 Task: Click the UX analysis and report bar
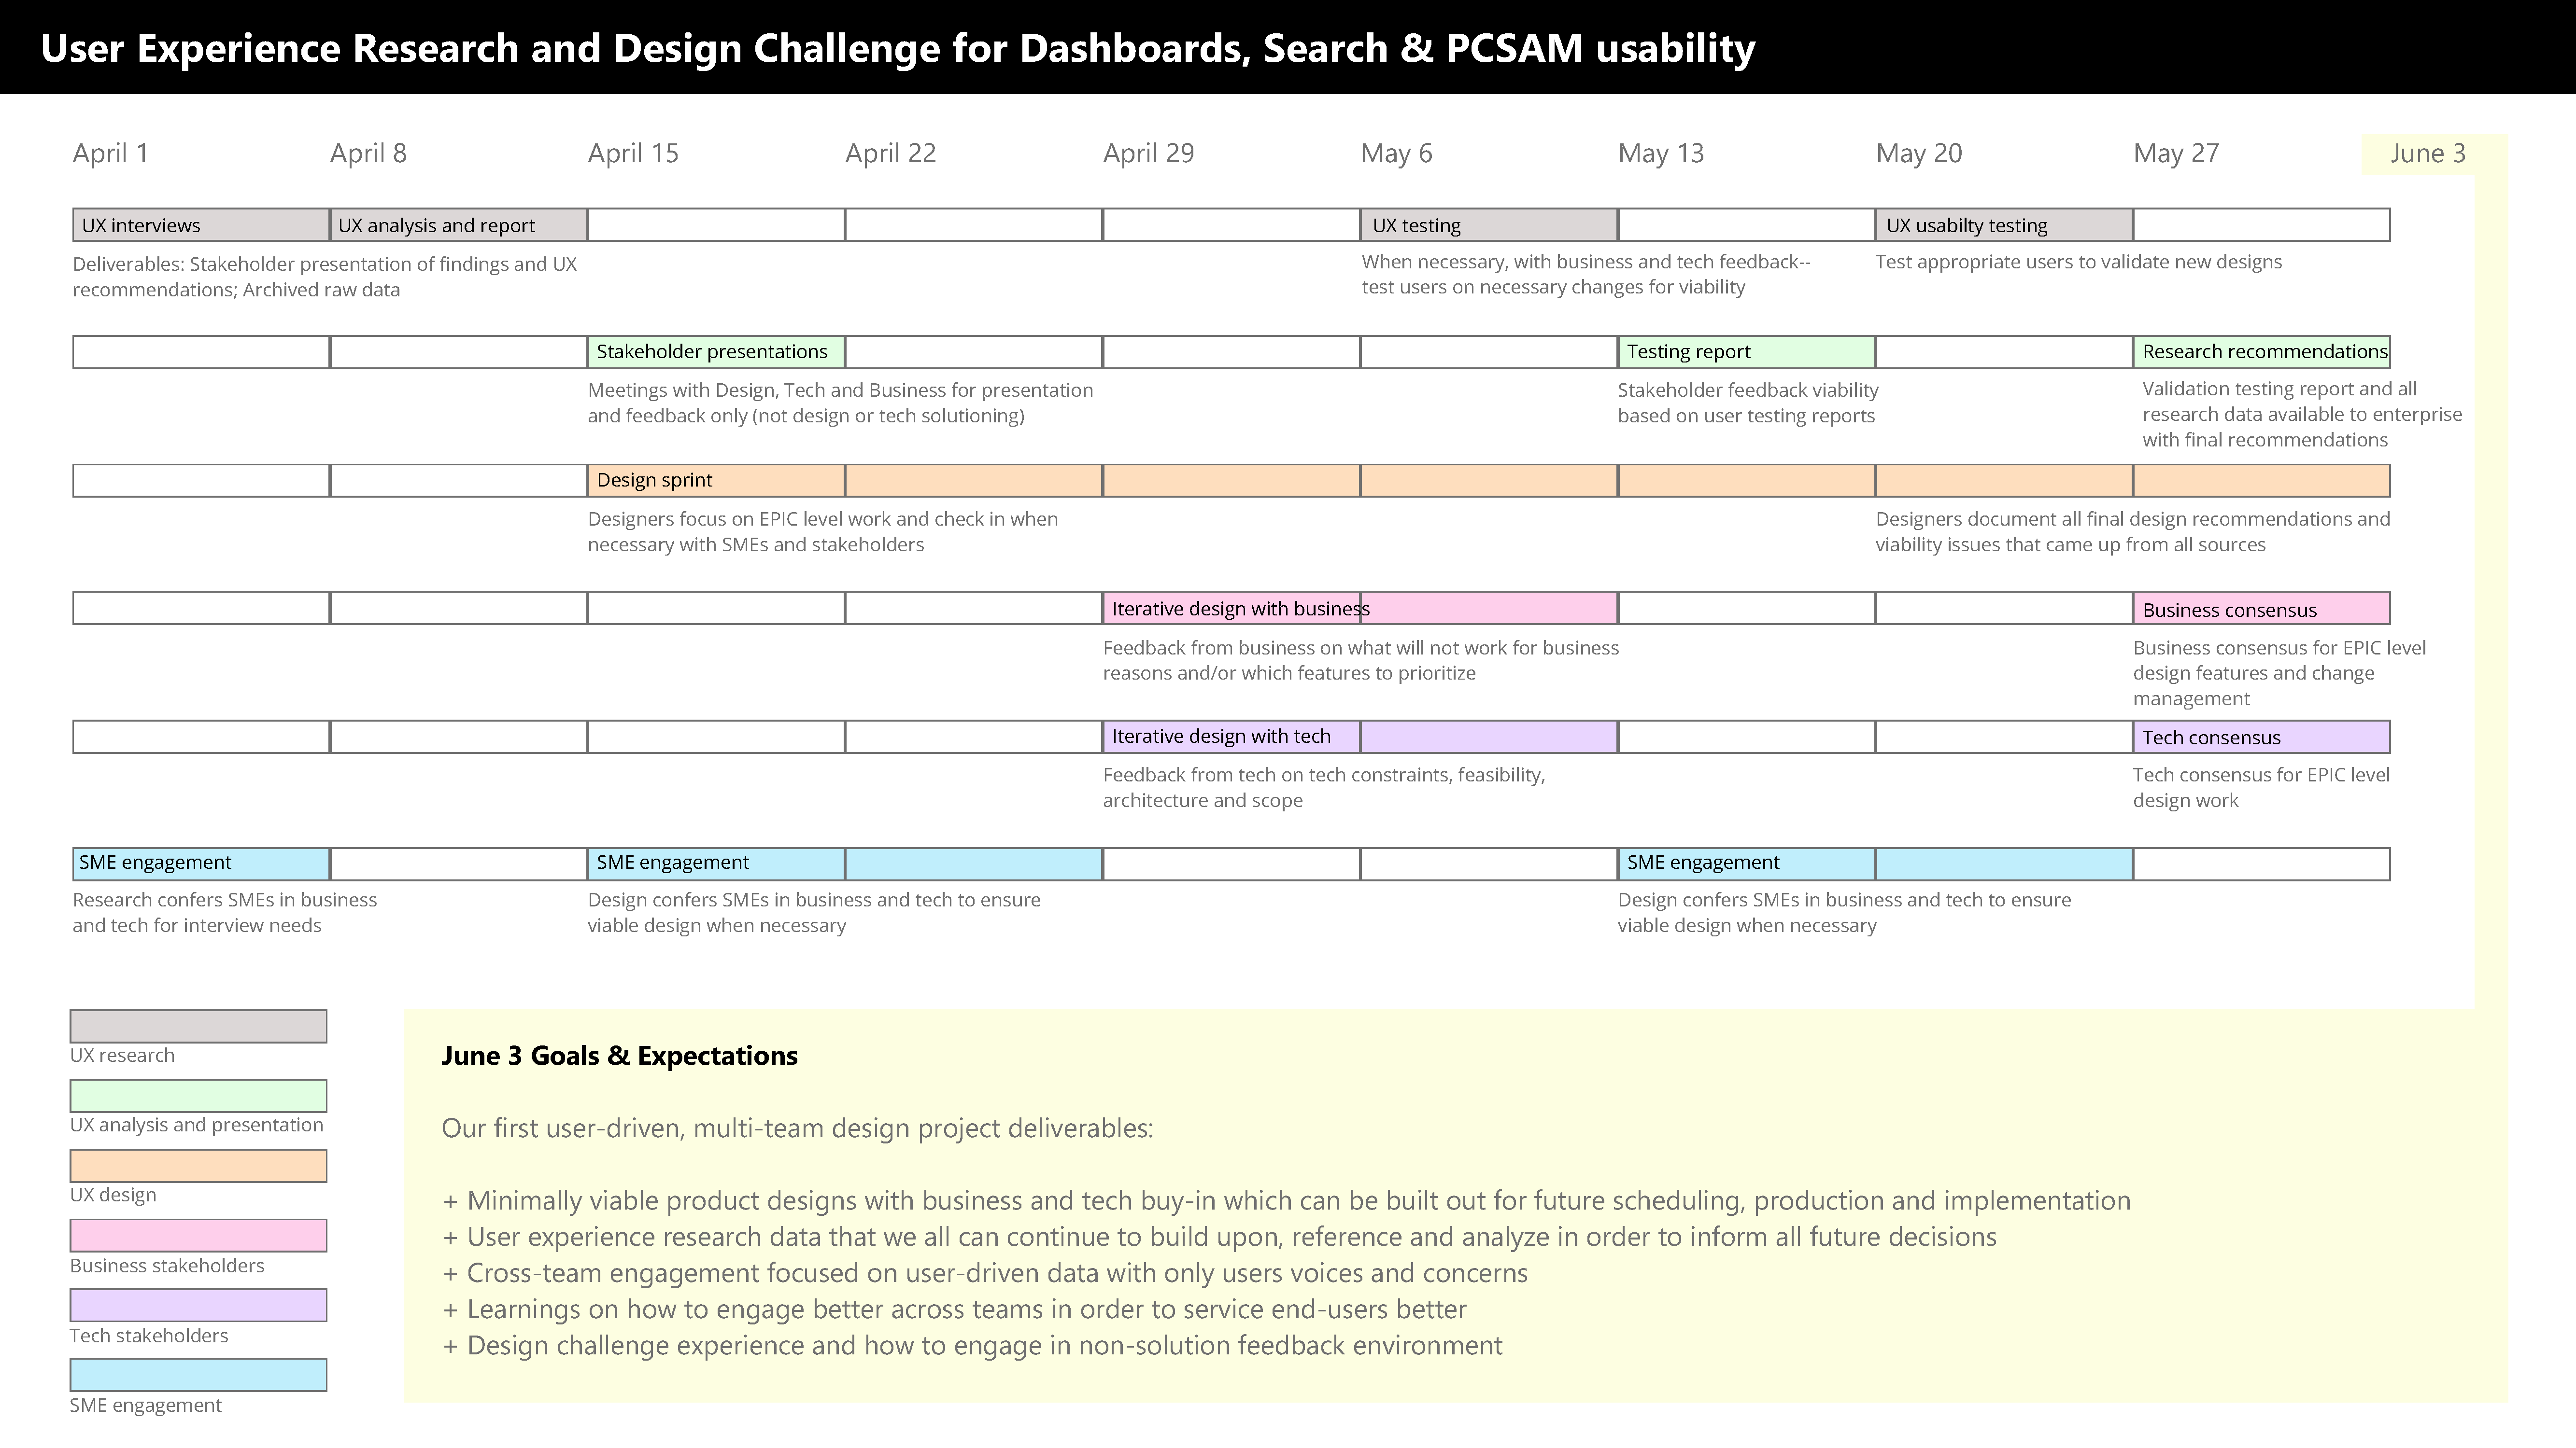click(459, 225)
